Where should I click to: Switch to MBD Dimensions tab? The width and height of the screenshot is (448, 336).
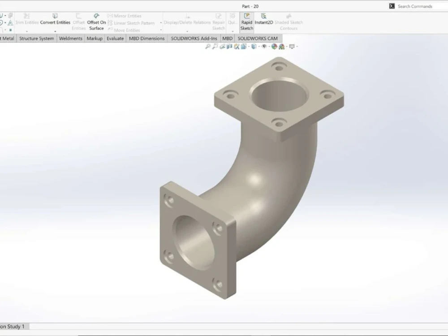click(146, 39)
